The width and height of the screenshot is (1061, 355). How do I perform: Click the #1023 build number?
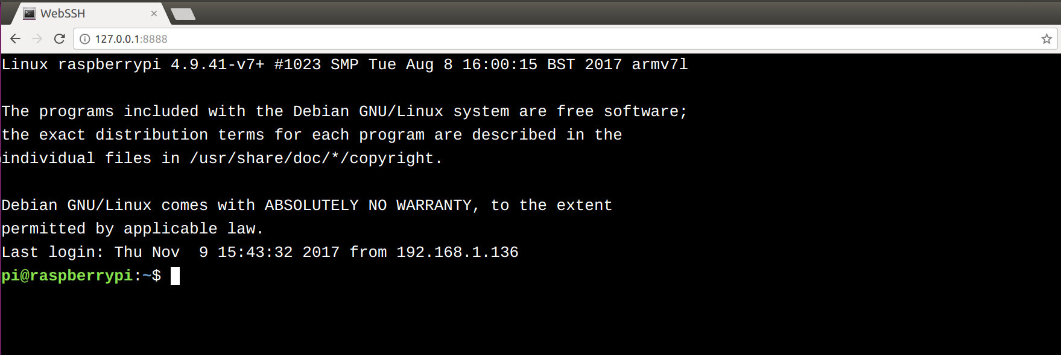tap(297, 64)
